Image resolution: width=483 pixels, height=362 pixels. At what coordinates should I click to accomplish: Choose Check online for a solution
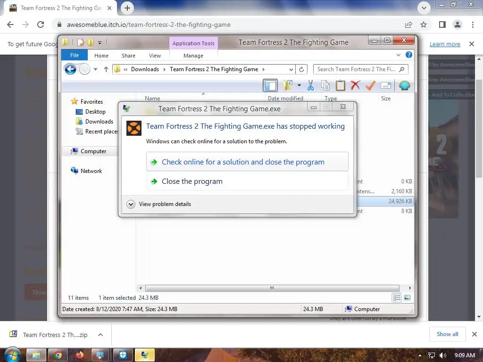pos(247,162)
